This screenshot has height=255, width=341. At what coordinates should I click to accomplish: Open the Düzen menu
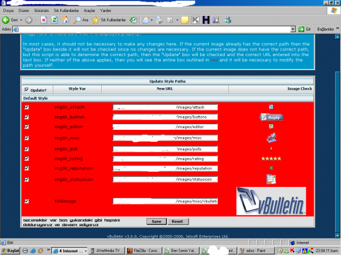point(24,10)
